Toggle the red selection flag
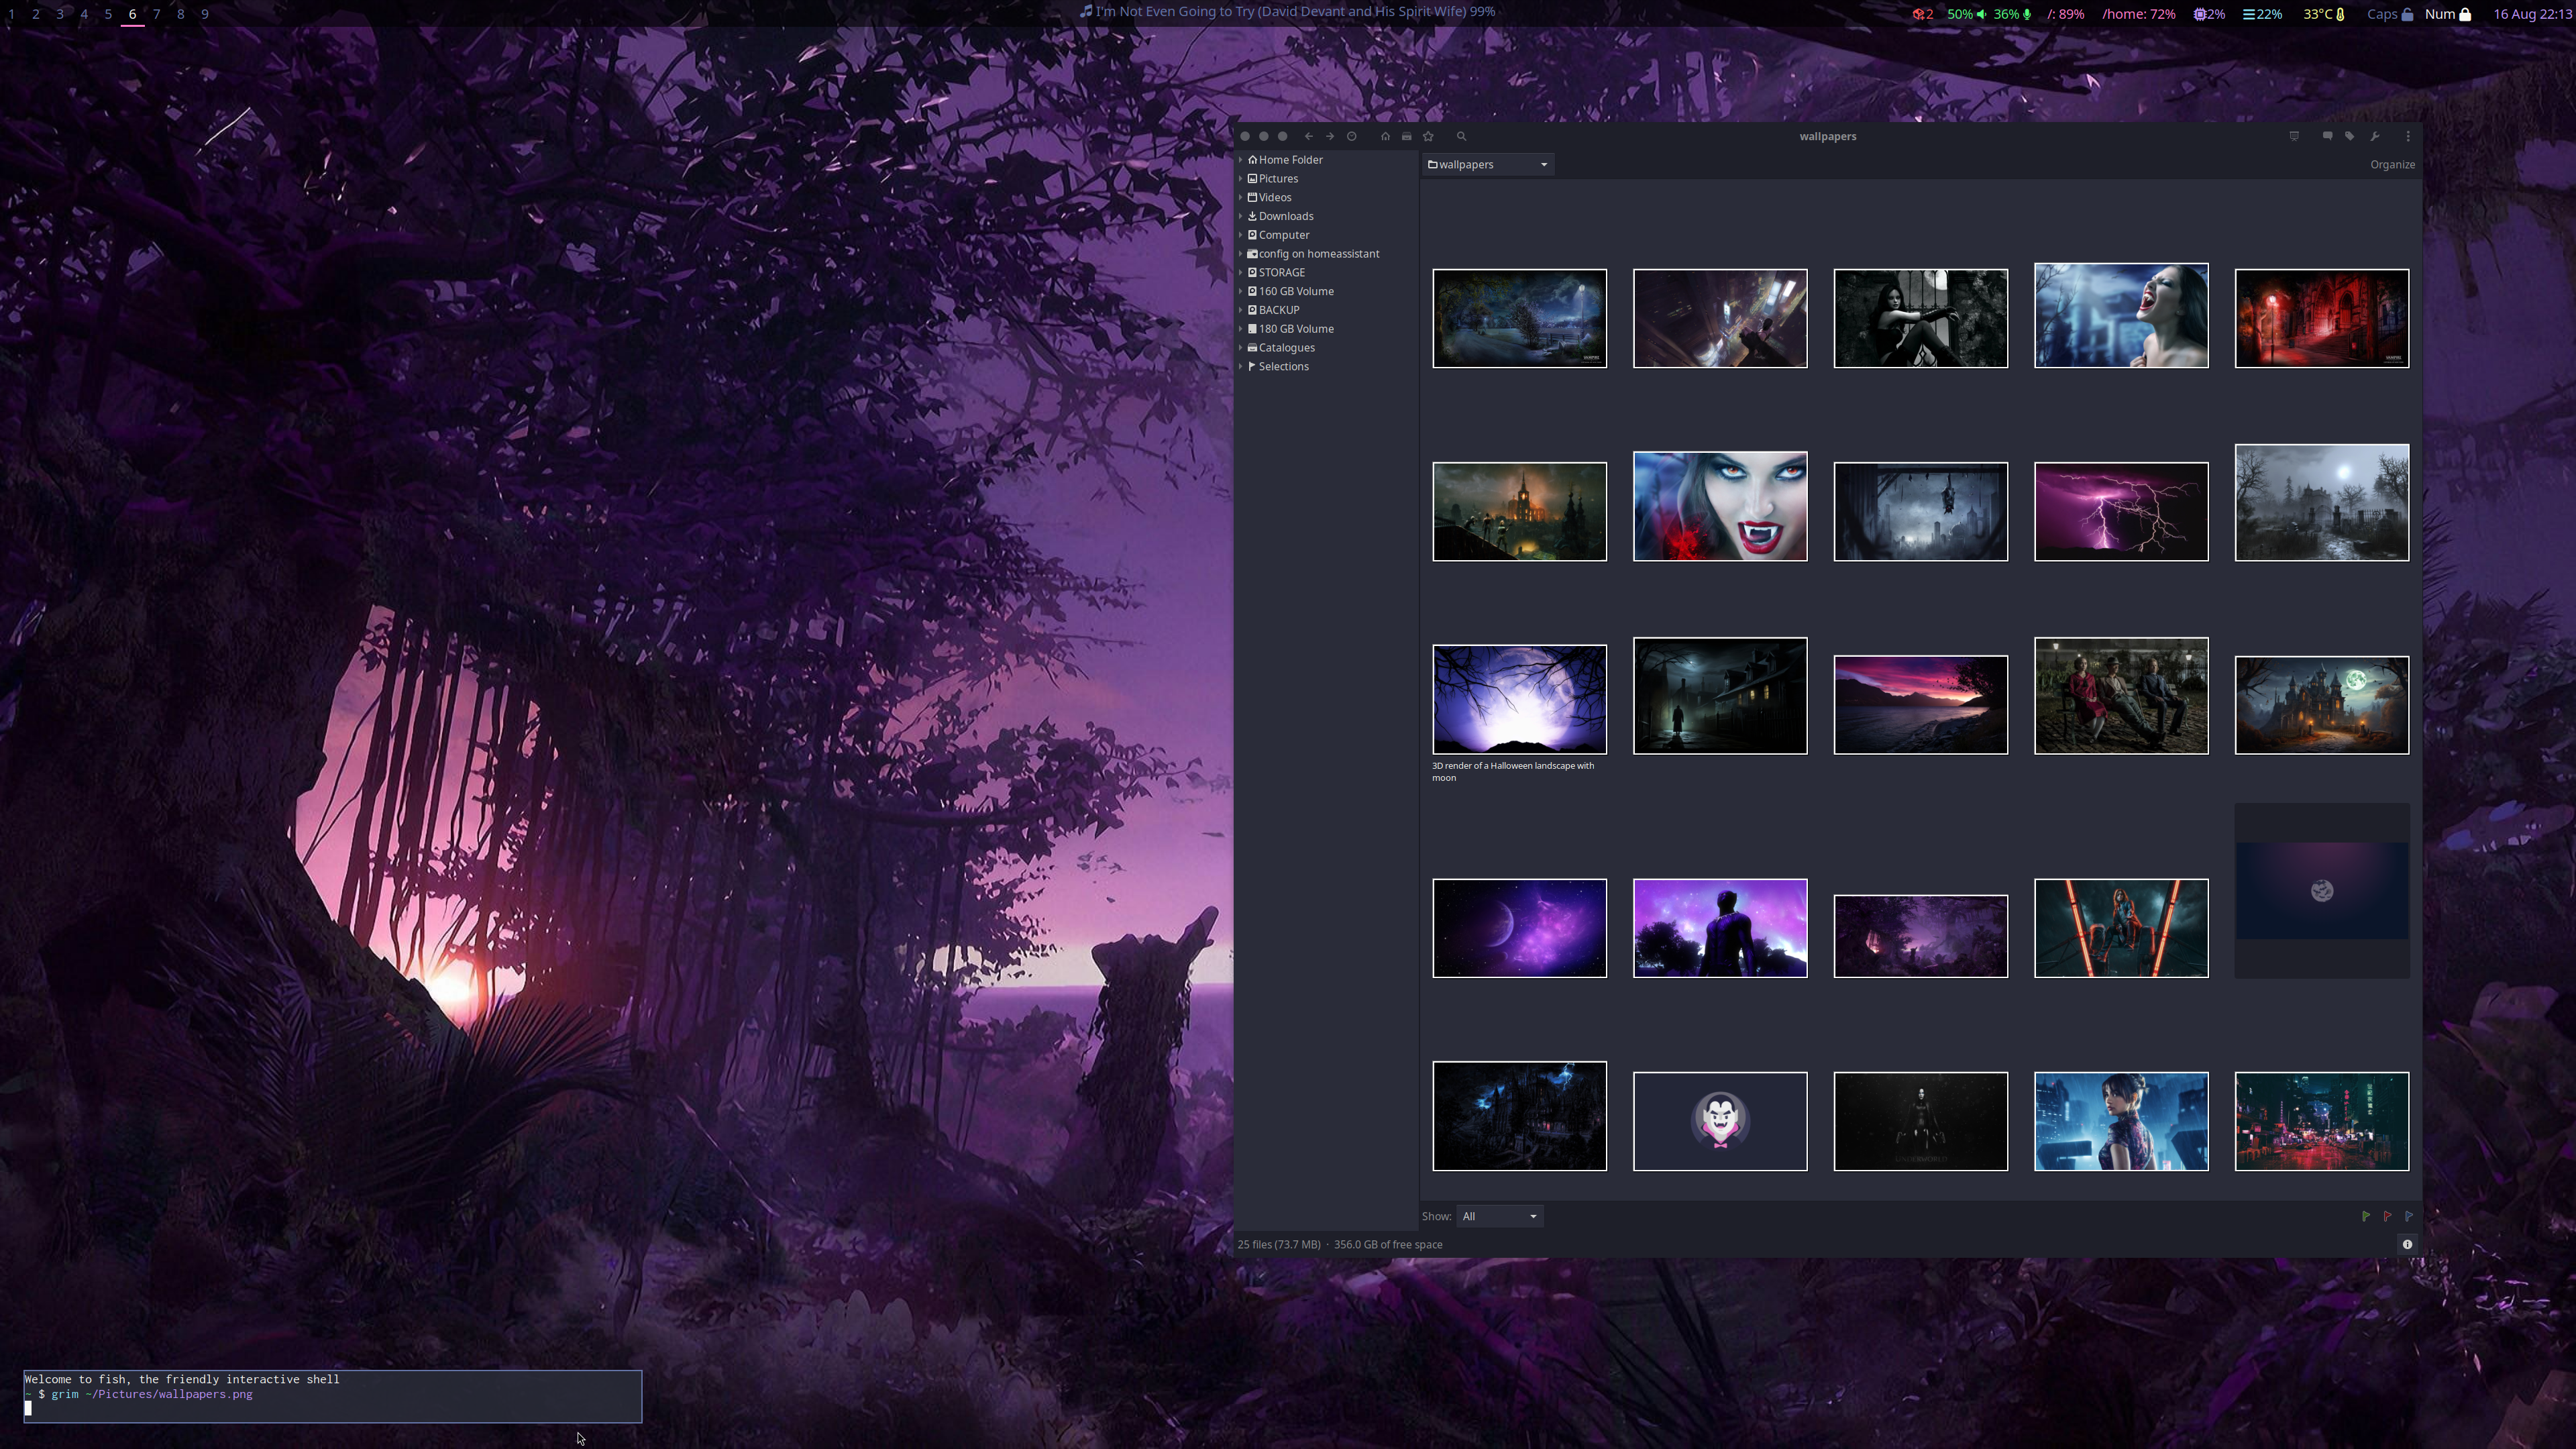 tap(2387, 1216)
